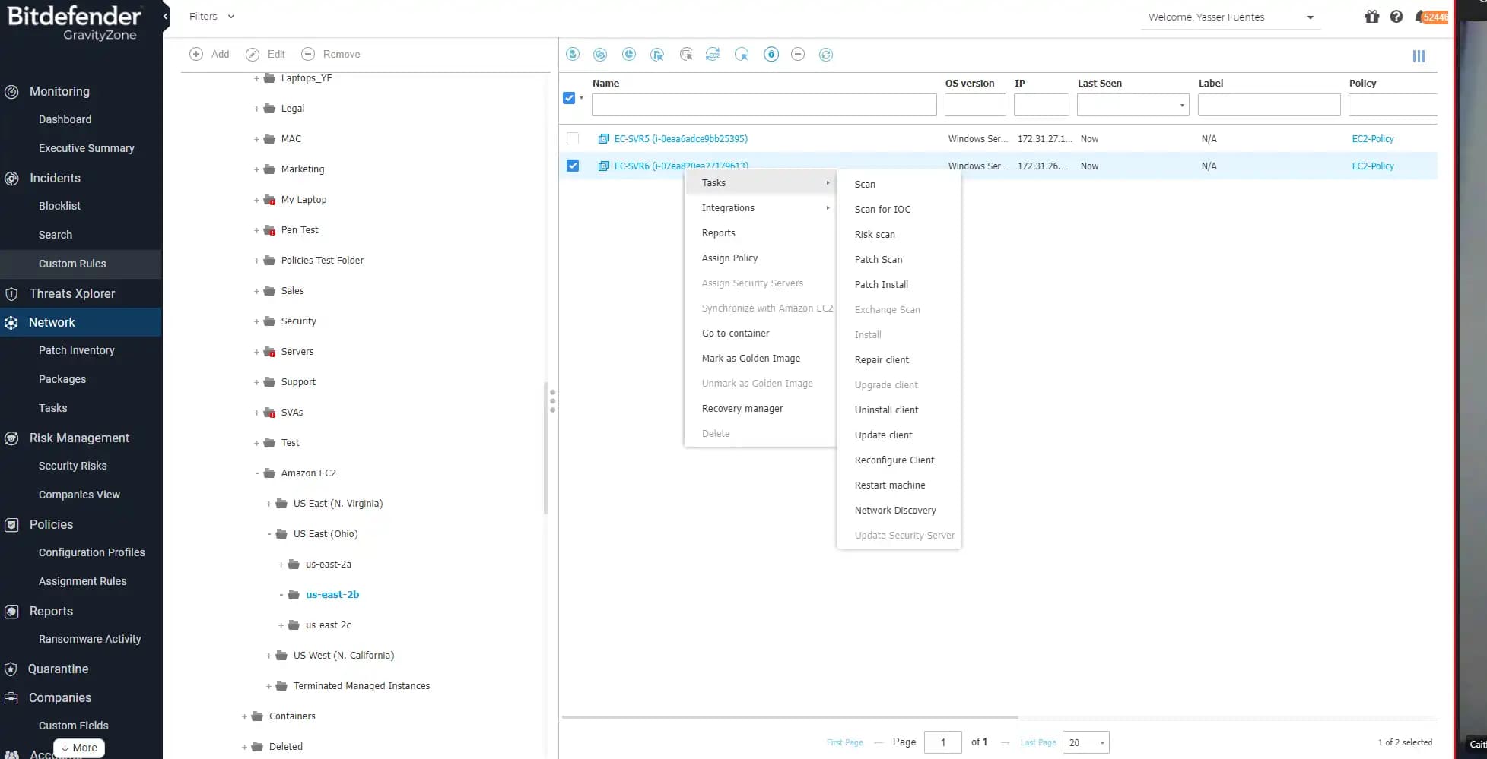Click the Name filter input field
The width and height of the screenshot is (1487, 759).
coord(764,105)
